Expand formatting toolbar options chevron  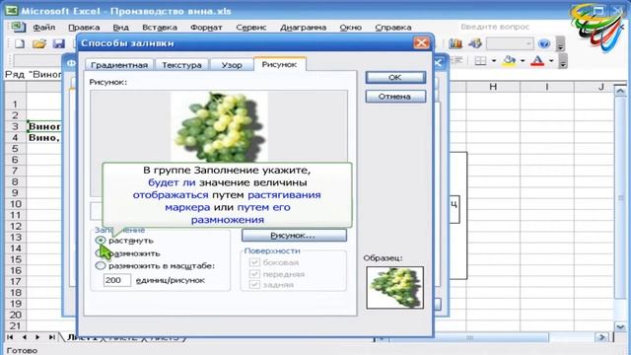(x=563, y=61)
